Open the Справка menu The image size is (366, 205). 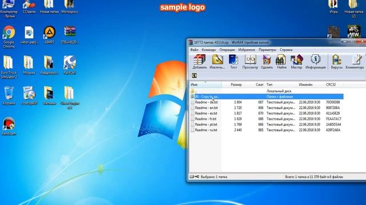tap(286, 50)
